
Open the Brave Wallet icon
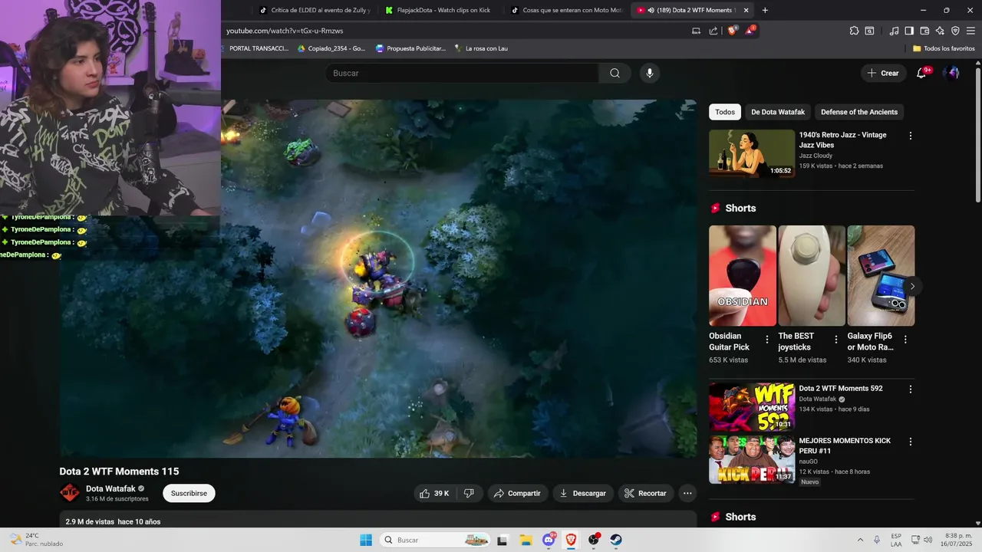pos(924,31)
